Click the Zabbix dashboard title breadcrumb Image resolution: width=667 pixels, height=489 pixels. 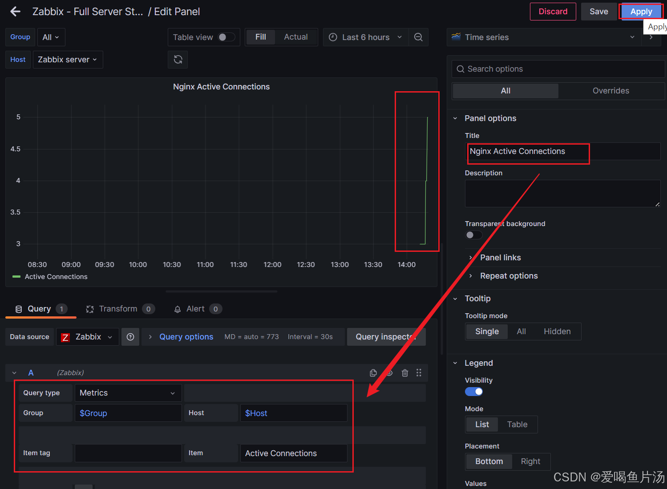(x=88, y=12)
